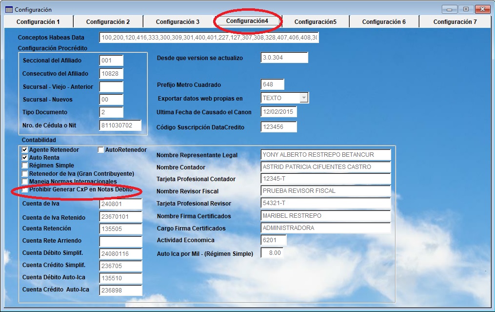Click the Configuración4 tab

pos(247,21)
